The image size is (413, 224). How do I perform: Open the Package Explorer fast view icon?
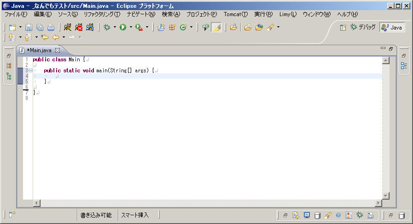click(x=9, y=66)
